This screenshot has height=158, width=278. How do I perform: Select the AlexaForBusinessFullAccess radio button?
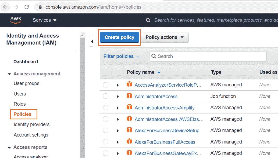106,142
